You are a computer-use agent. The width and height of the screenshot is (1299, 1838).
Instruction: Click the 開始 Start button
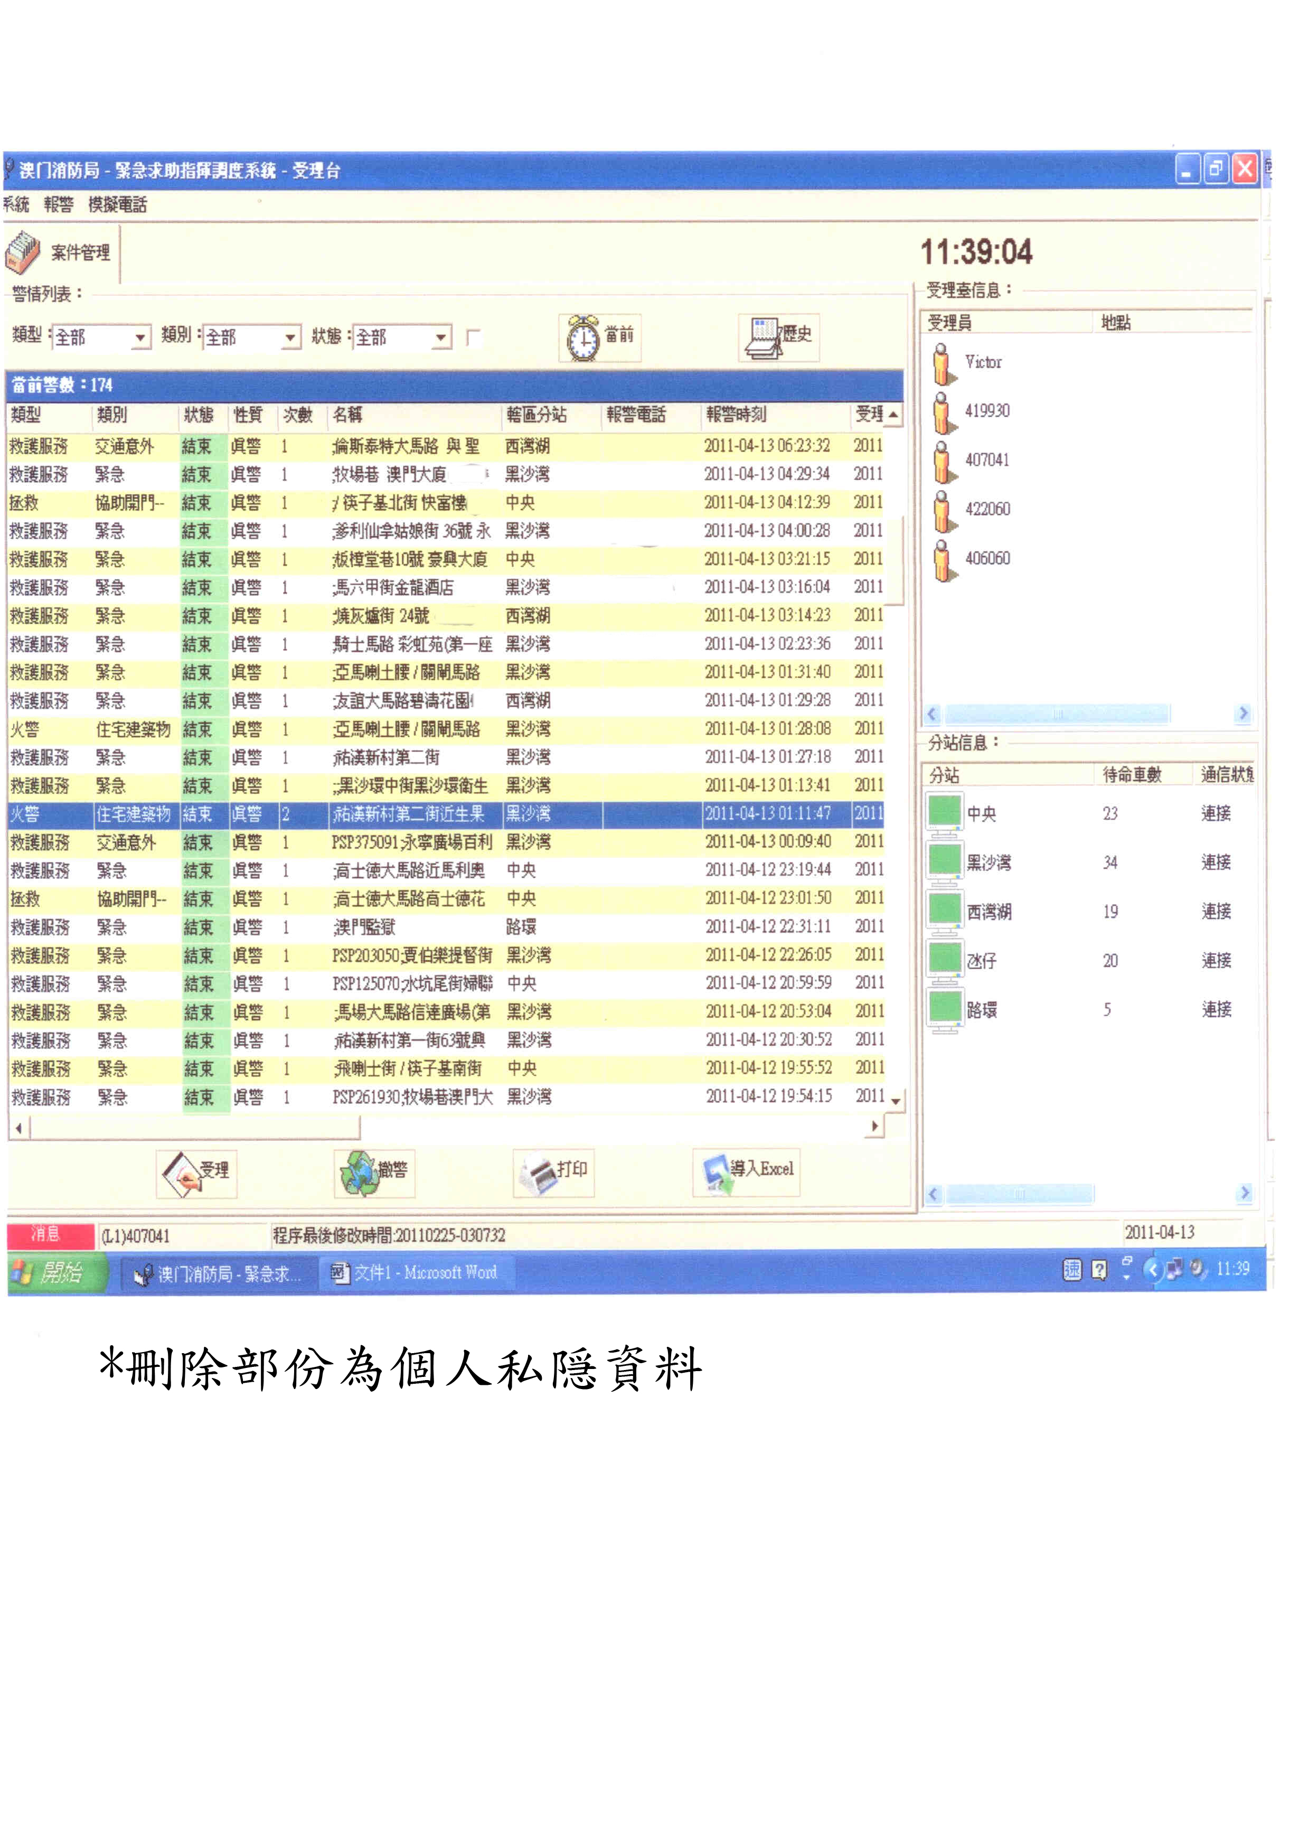click(56, 1272)
